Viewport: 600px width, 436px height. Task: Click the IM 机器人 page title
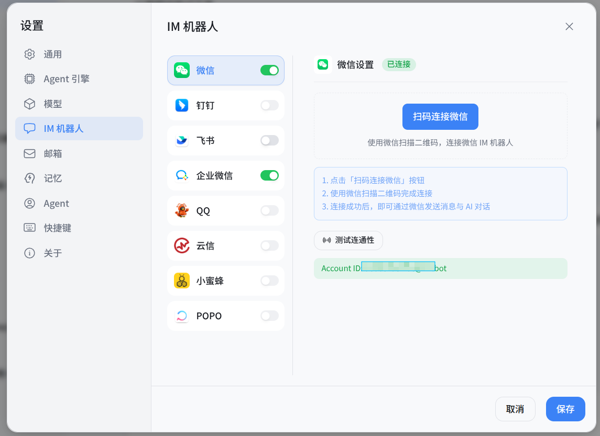192,27
